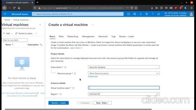Open ellipsis beside Create a virtual machine title
The width and height of the screenshot is (196, 110).
tap(92, 25)
